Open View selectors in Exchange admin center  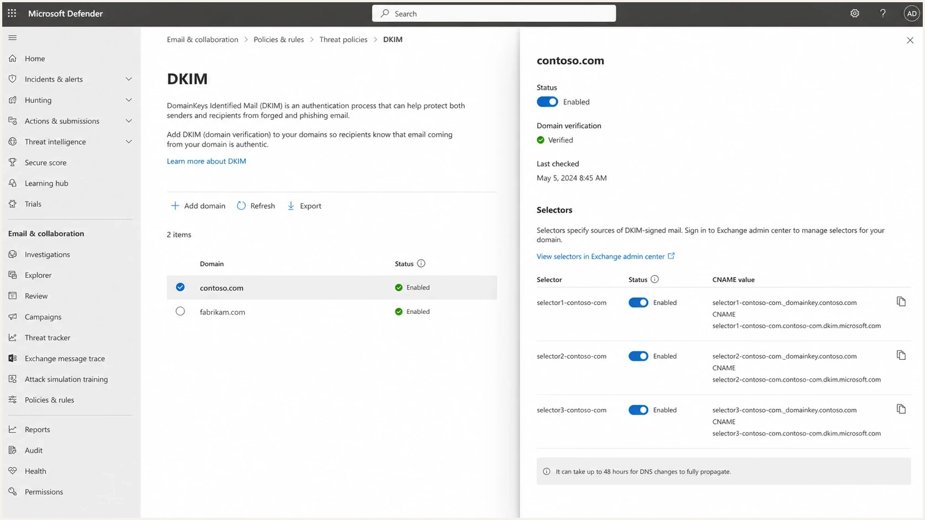tap(606, 256)
